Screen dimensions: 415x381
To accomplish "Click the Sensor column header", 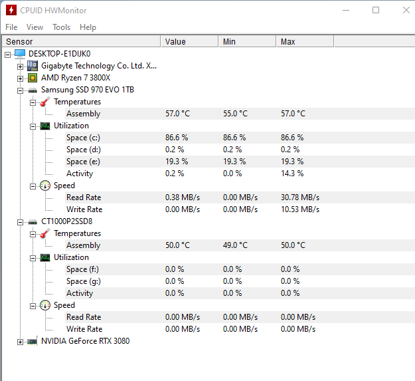I will (81, 42).
